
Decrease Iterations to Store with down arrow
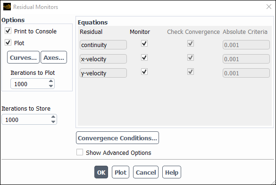(x=53, y=122)
